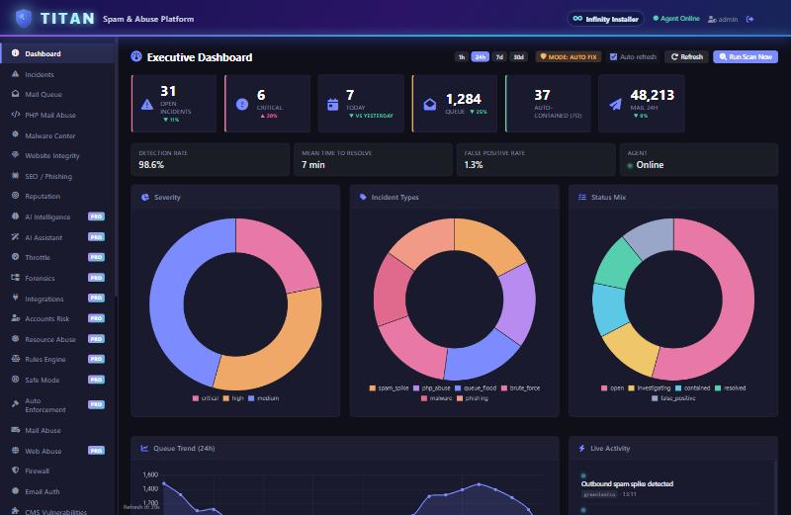Toggle the medium legend swatch in Severity
The height and width of the screenshot is (515, 791).
point(251,398)
